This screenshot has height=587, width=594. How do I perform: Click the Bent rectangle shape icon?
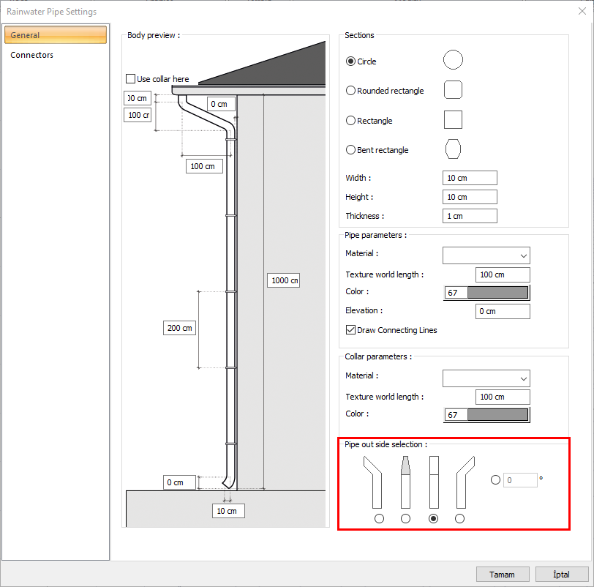[x=453, y=149]
